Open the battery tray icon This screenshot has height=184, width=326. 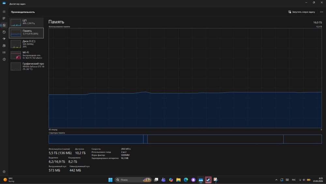click(x=308, y=180)
